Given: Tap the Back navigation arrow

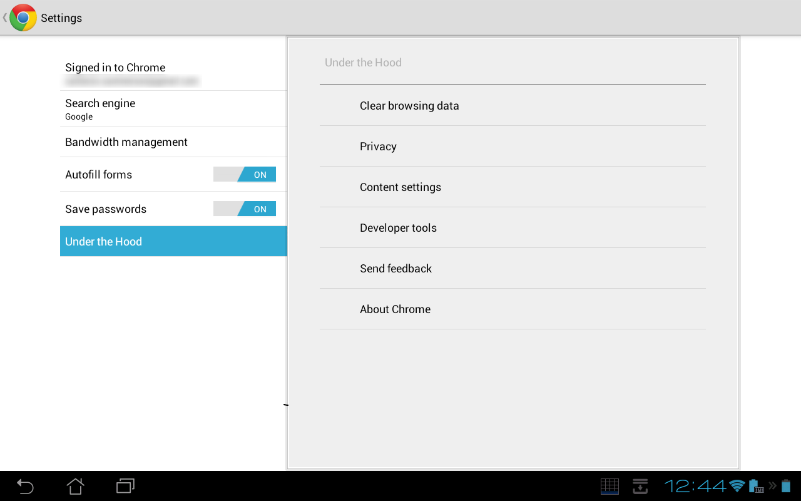Looking at the screenshot, I should click(x=24, y=486).
